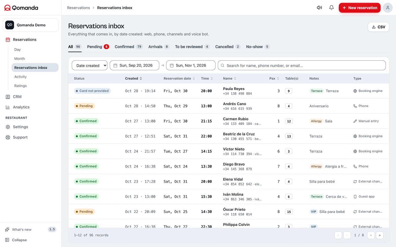Sort by the Created column
The image size is (396, 247).
134,78
